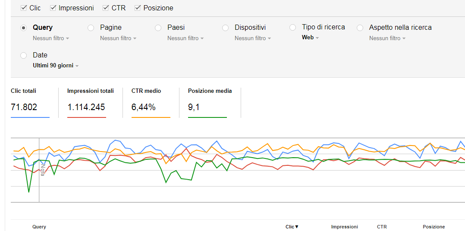Toggle the Posizione checkbox
Screen dimensions: 465x231
[x=137, y=8]
